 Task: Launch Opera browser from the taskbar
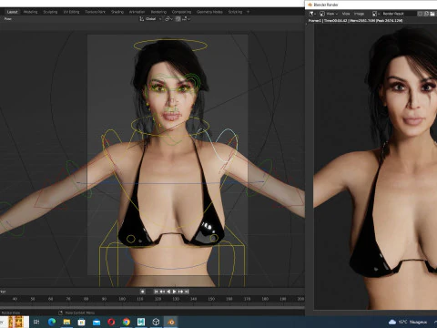coord(111,322)
